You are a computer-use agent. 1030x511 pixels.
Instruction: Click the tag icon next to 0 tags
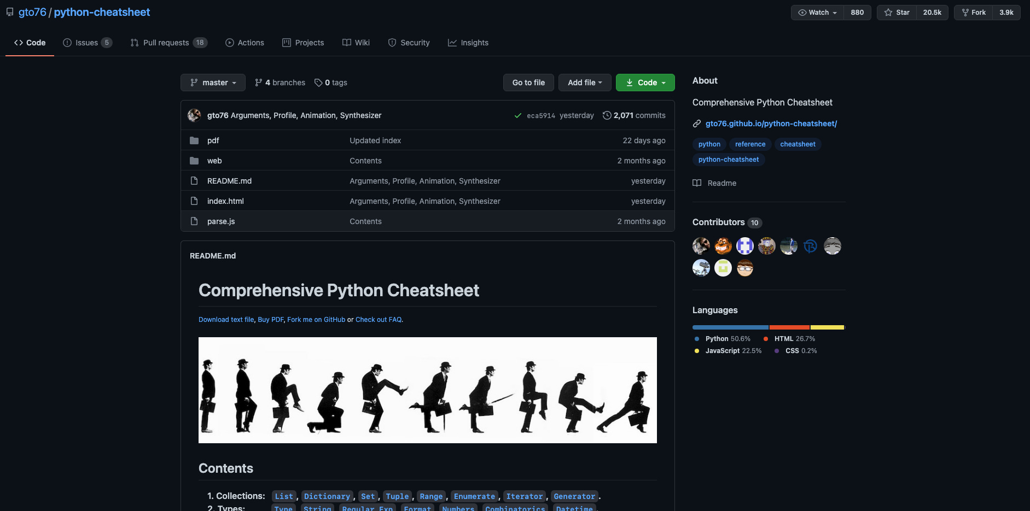coord(318,83)
